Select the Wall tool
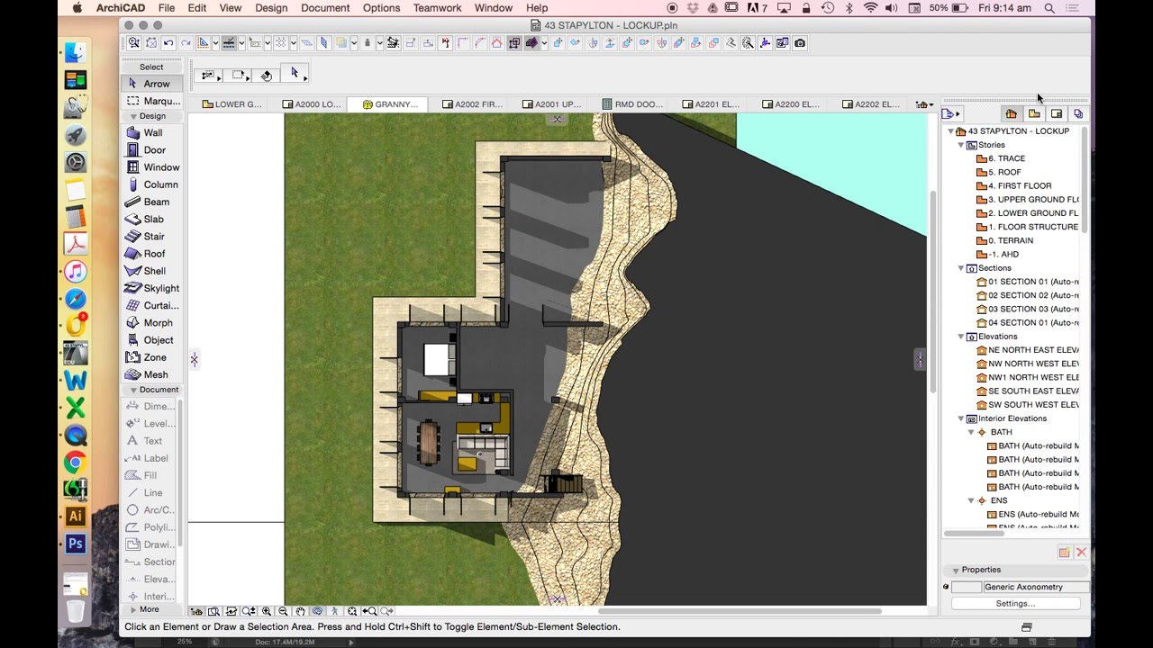The width and height of the screenshot is (1153, 648). pos(152,132)
